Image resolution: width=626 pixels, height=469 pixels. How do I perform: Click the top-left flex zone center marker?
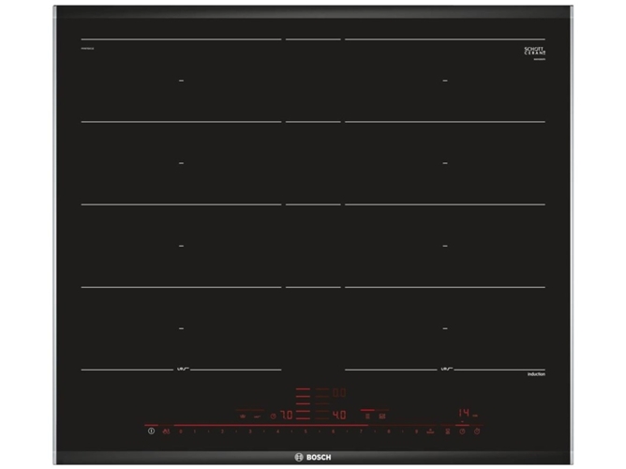(181, 81)
